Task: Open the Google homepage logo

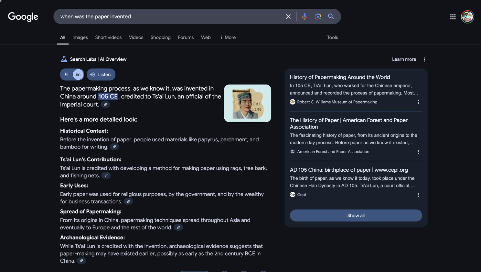Action: coord(23,16)
